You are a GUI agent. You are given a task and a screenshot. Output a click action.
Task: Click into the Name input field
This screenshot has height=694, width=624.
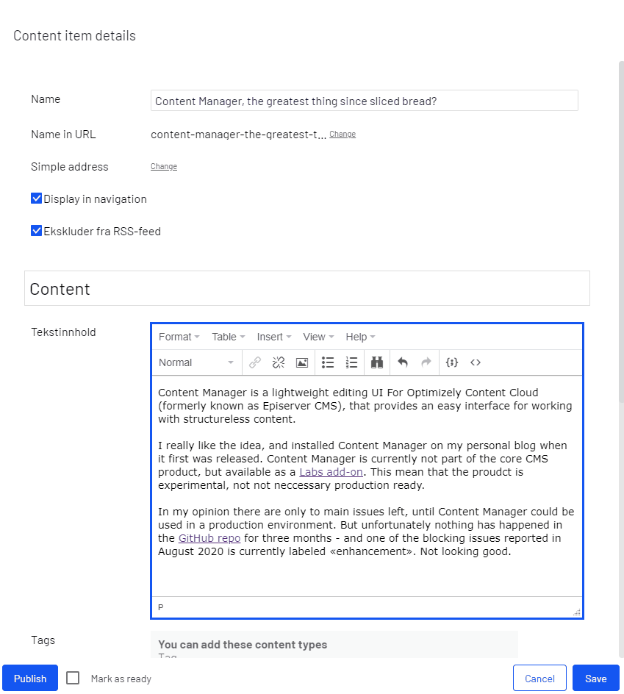coord(365,101)
